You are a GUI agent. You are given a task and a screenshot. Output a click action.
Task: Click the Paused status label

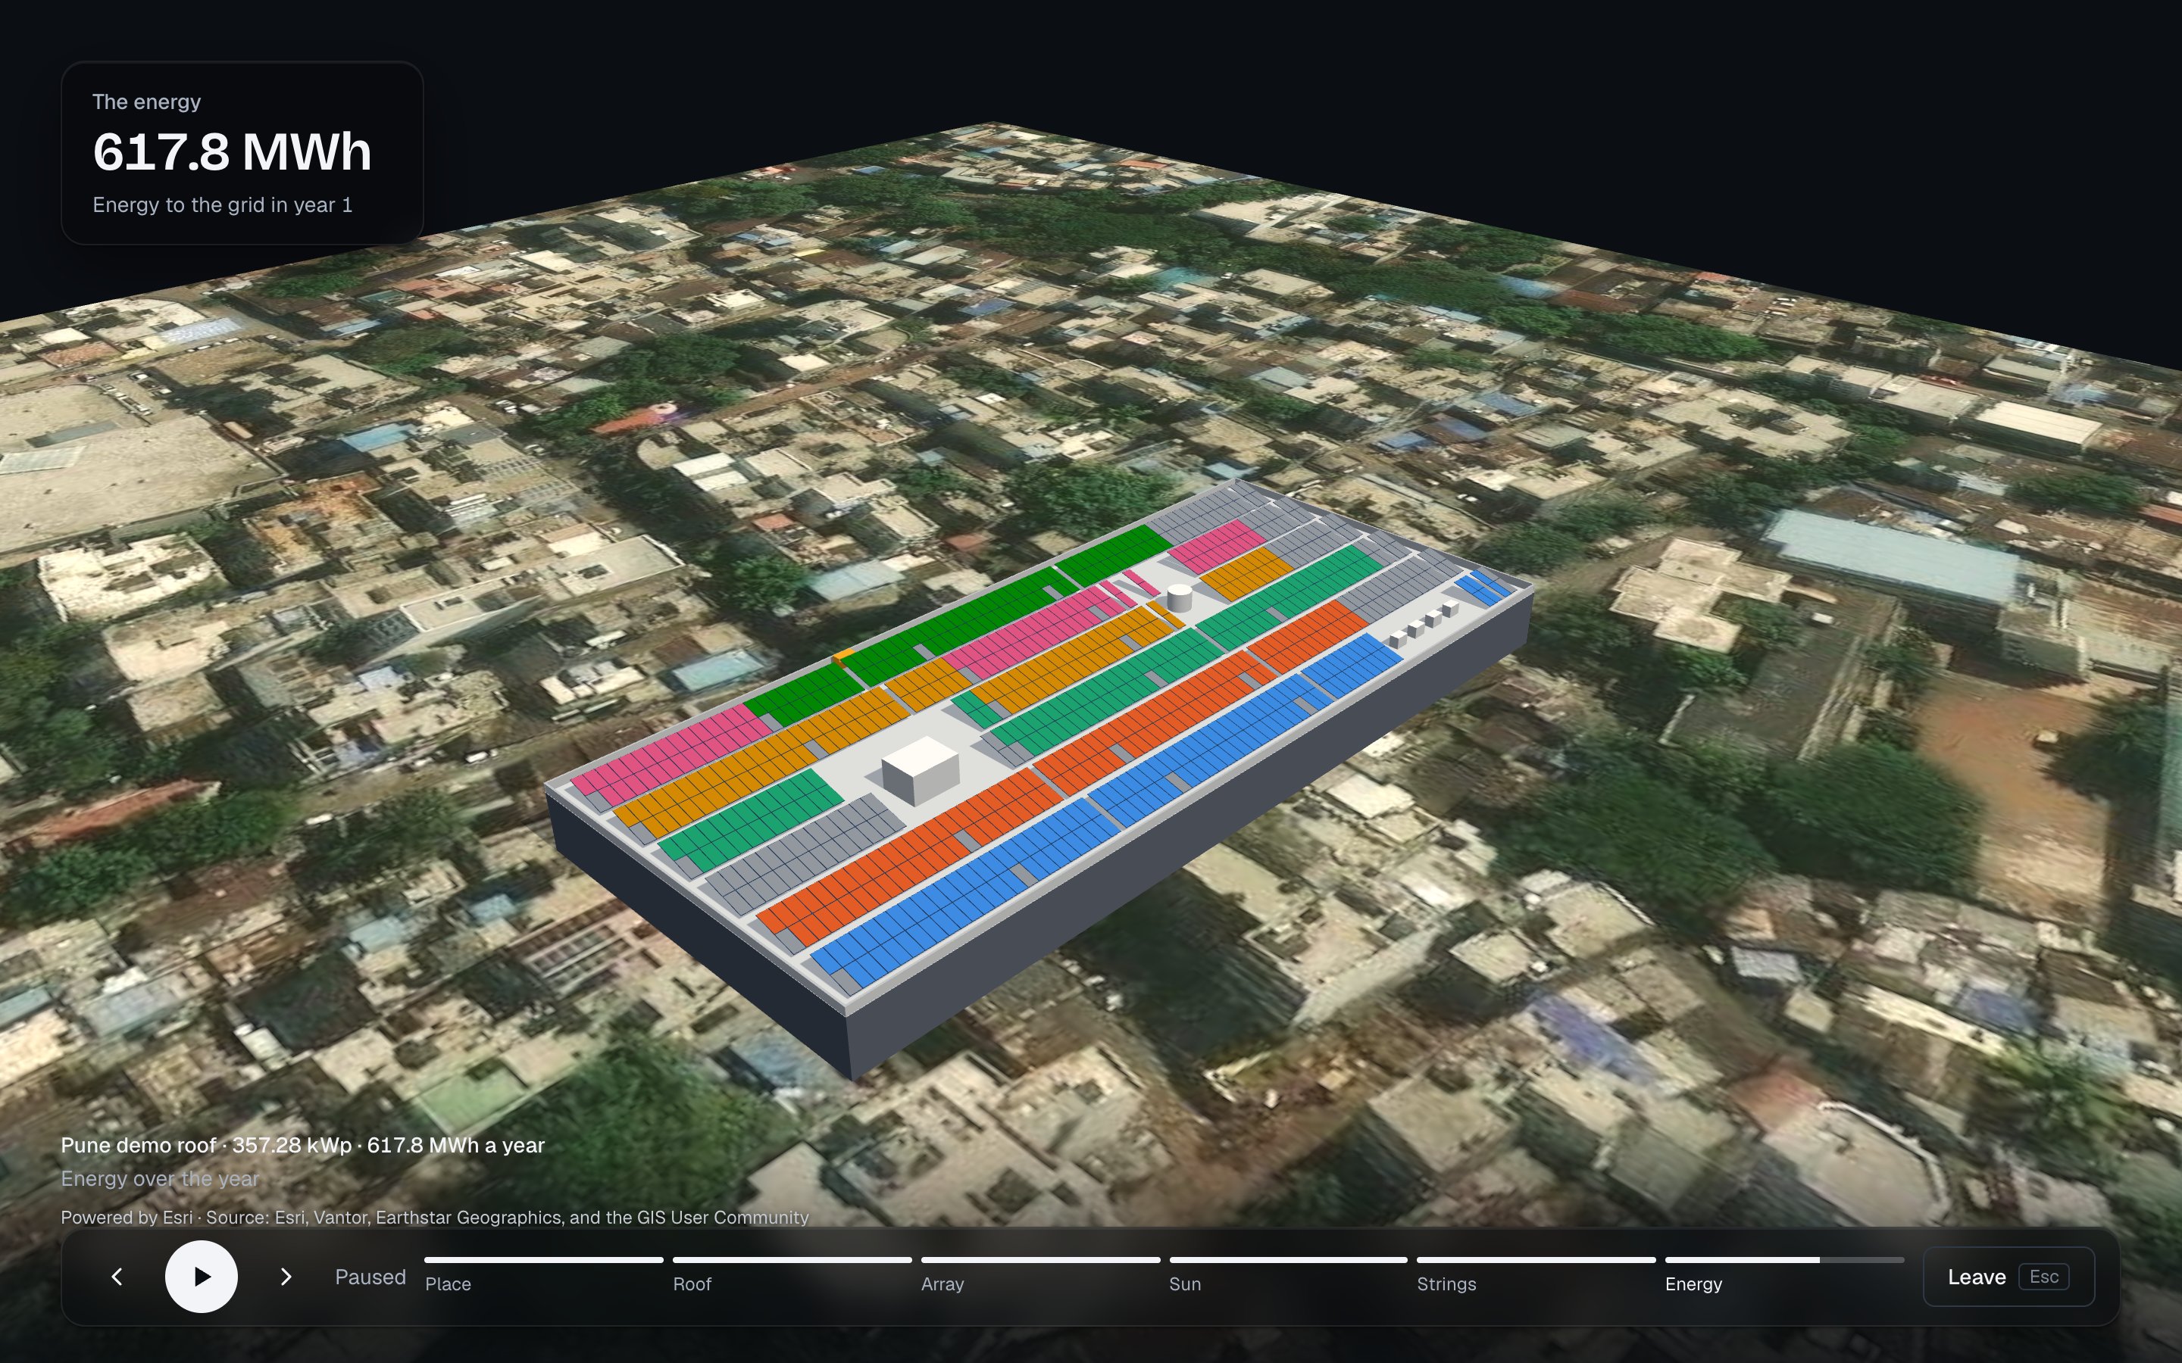pyautogui.click(x=370, y=1277)
